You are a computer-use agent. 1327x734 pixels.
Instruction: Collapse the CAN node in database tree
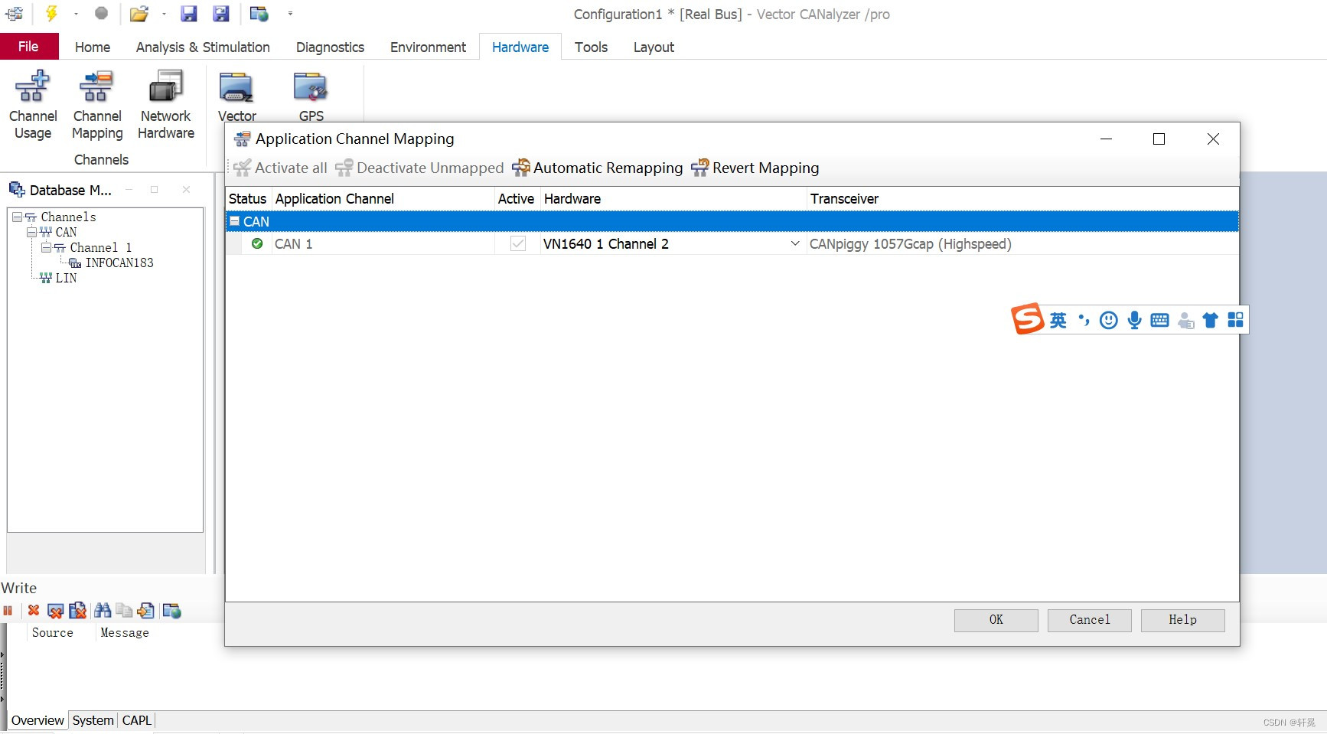click(31, 233)
